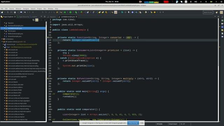The image size is (224, 126).
Task: Click the green Debug bug icon
Action: [x=65, y=13]
